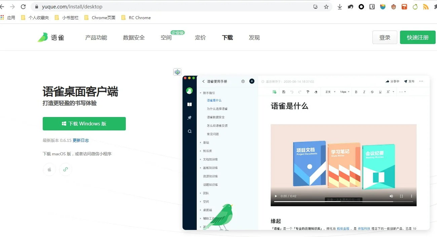Go to the 定价 navigation item

[201, 38]
